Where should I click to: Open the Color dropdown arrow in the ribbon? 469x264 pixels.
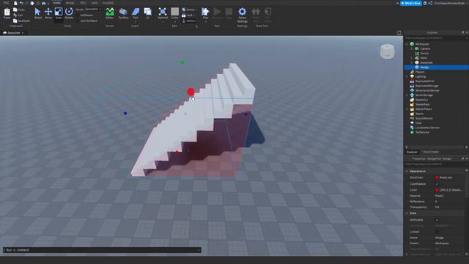click(175, 21)
